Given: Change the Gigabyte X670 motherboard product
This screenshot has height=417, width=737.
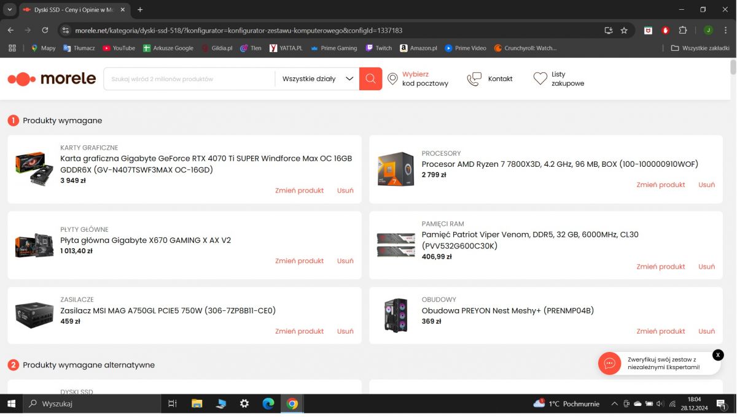Looking at the screenshot, I should point(299,261).
